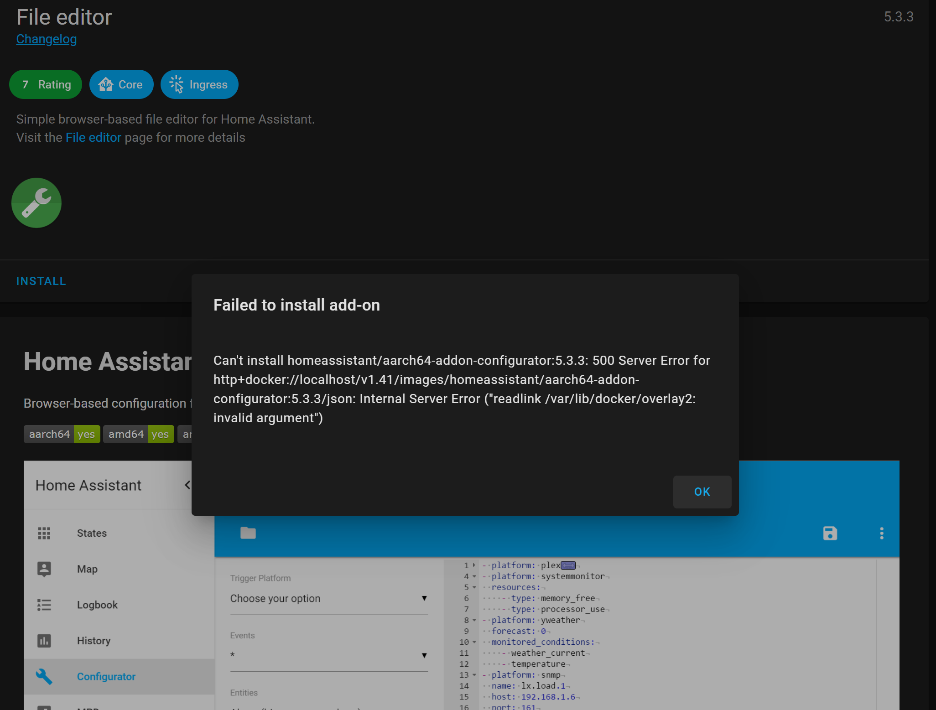Collapse the resources block at line 5

pyautogui.click(x=474, y=587)
